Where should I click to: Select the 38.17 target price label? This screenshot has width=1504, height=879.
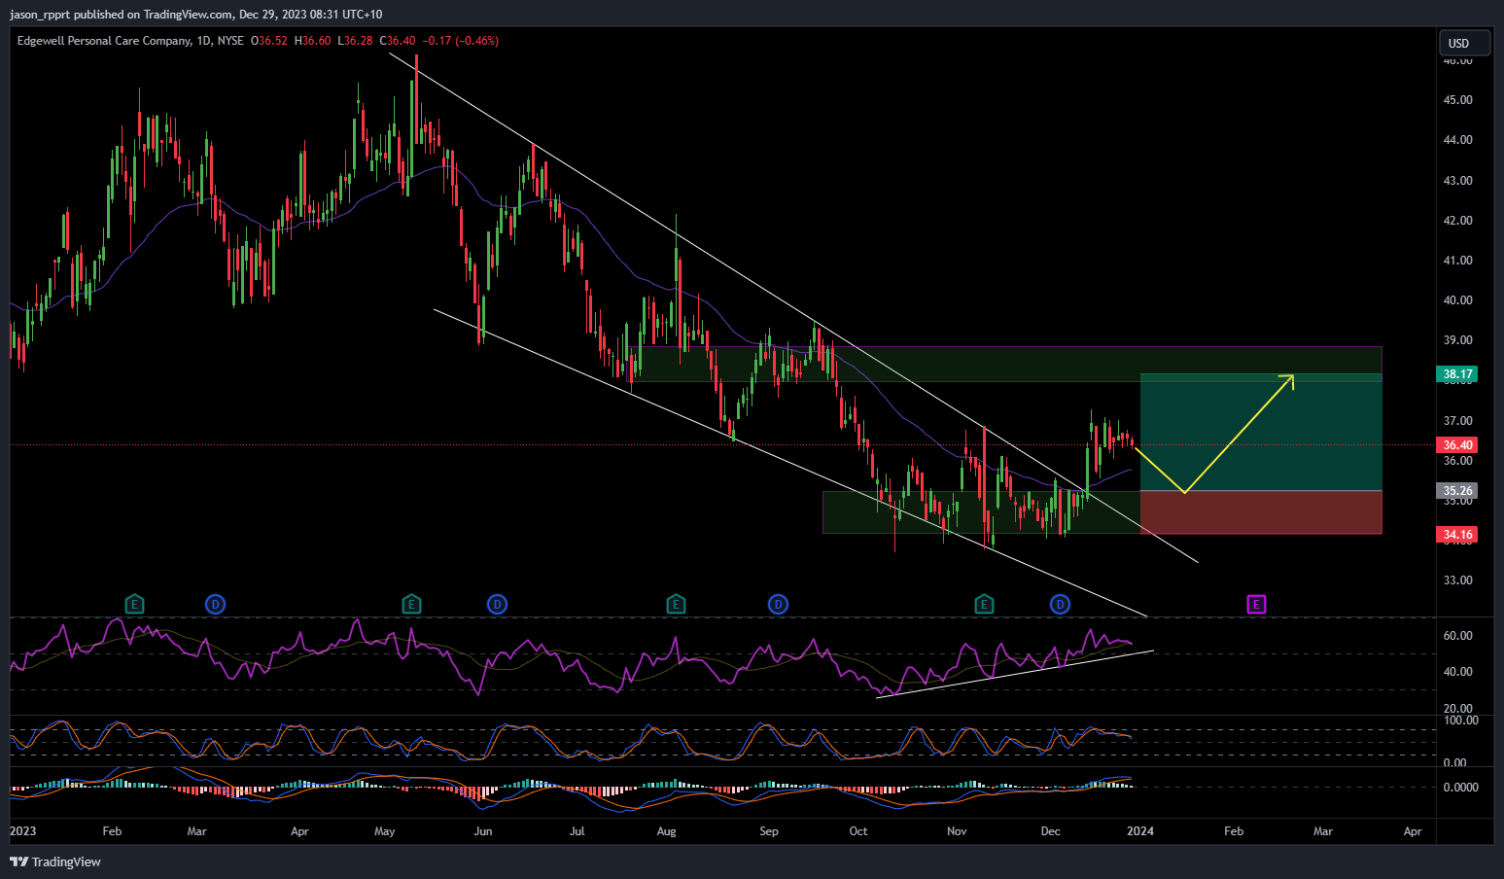click(1457, 374)
